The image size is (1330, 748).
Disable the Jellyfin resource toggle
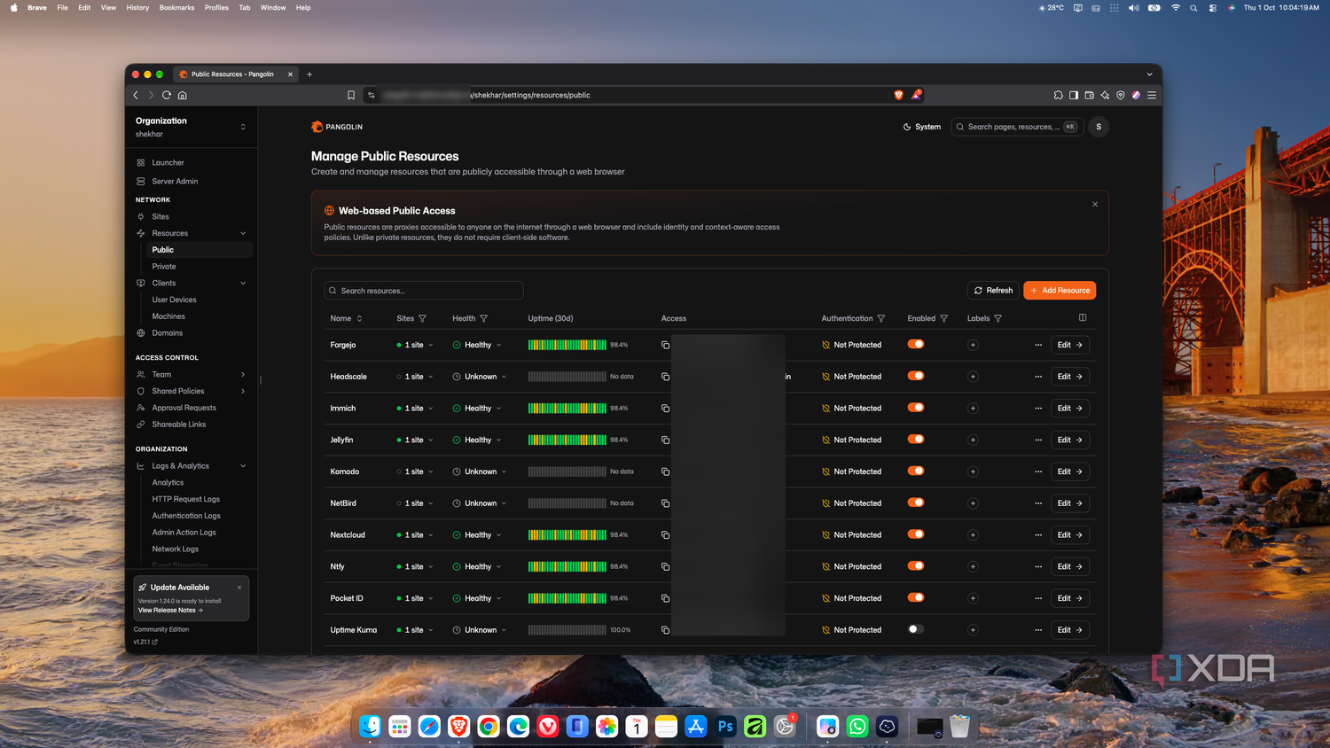click(x=916, y=439)
